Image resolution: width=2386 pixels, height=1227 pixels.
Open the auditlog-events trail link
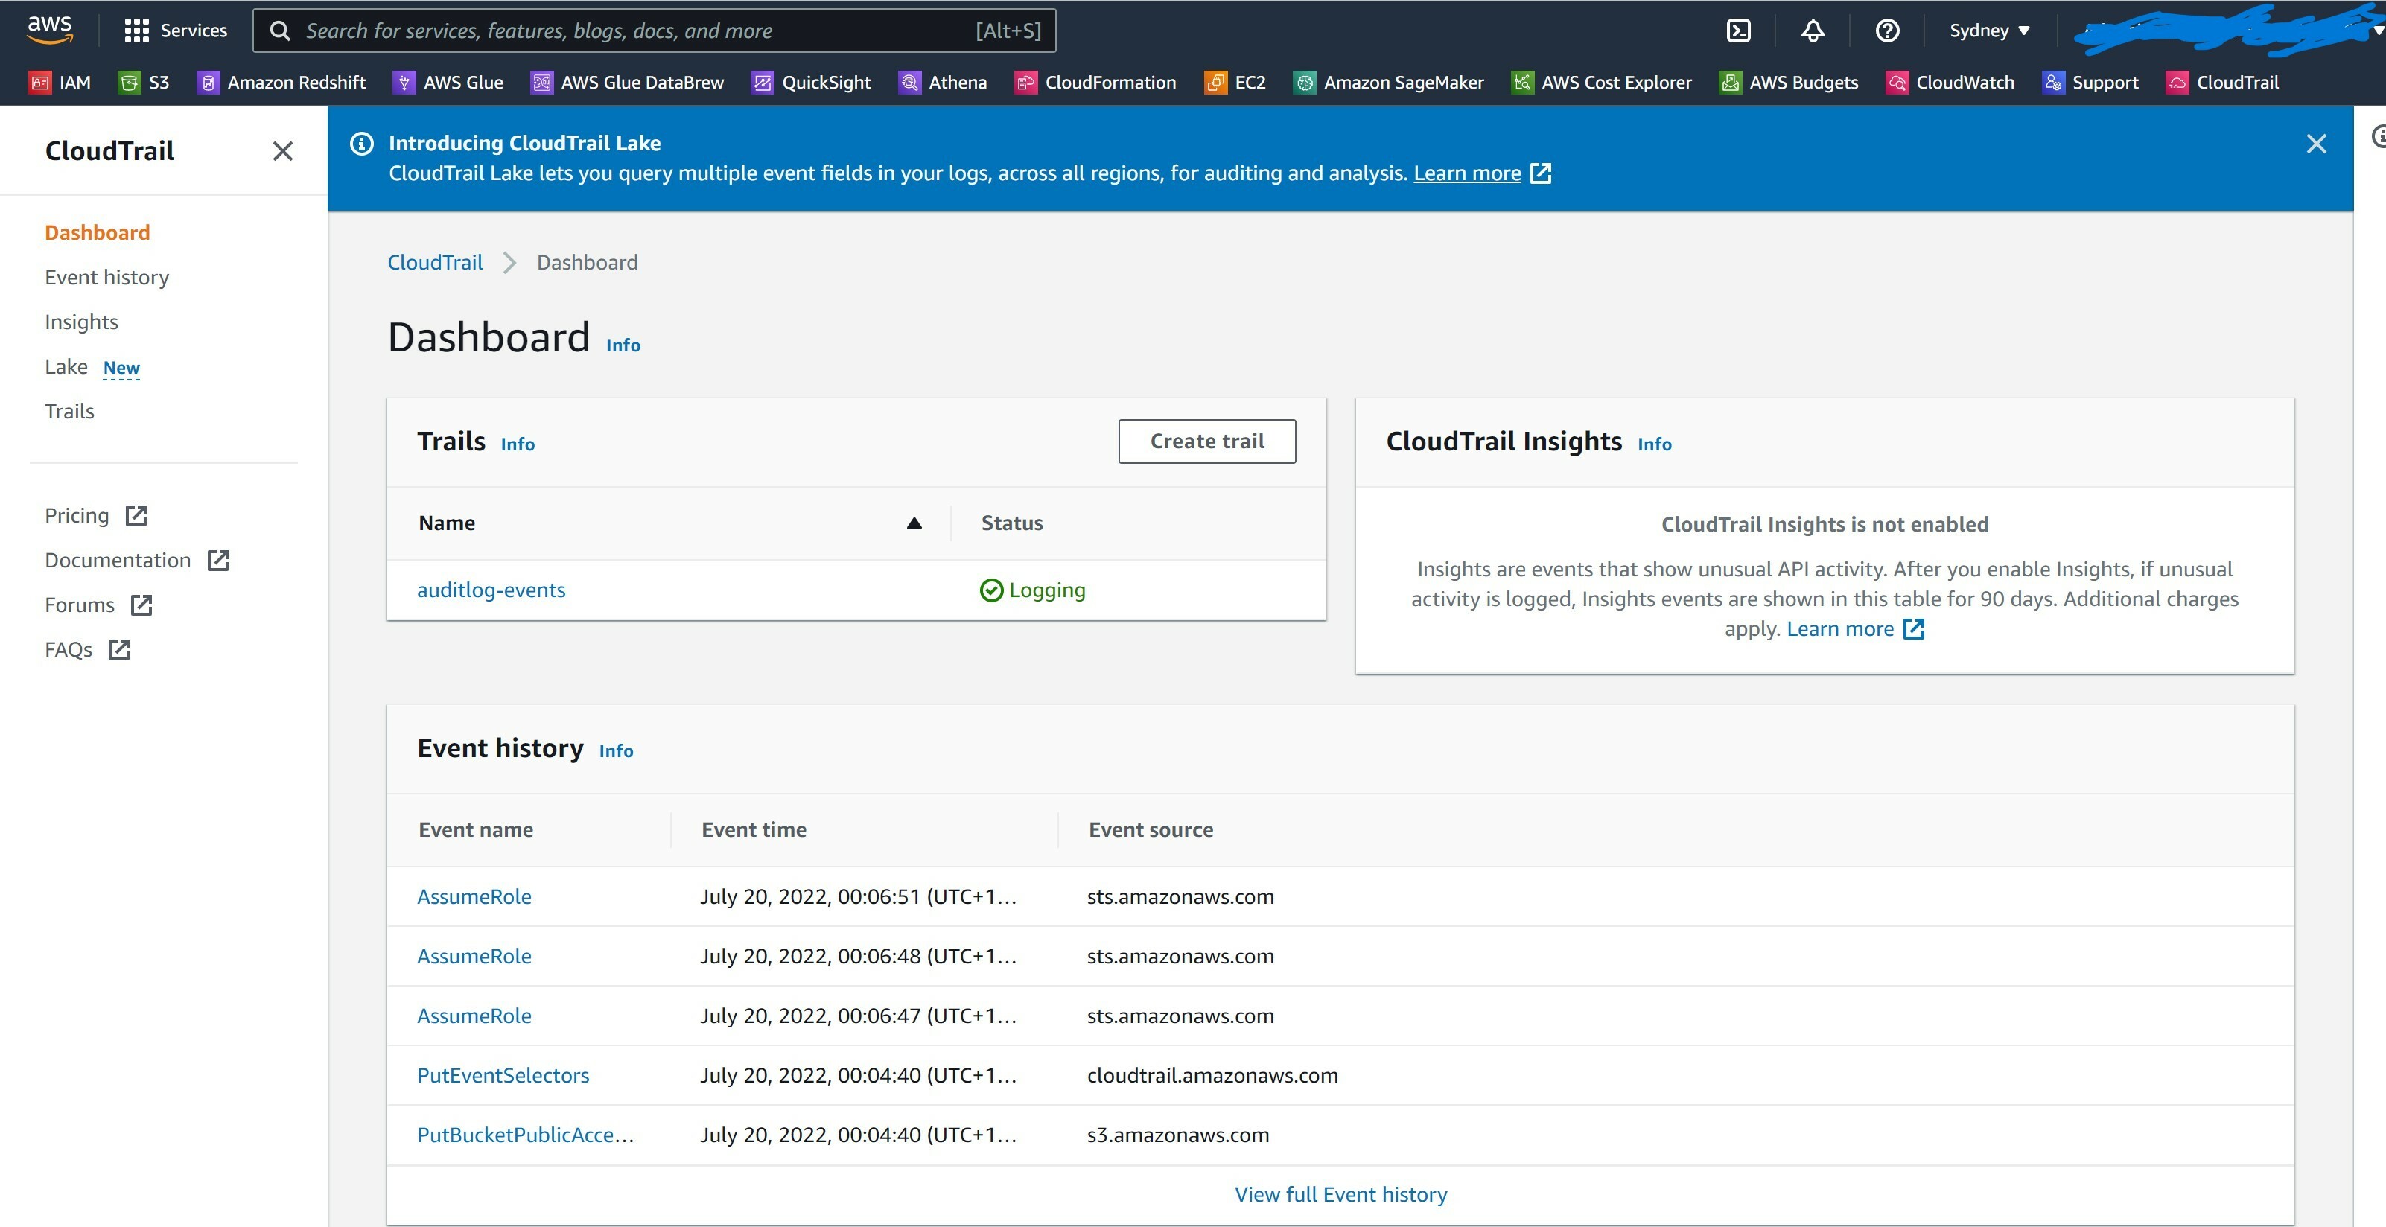(491, 590)
